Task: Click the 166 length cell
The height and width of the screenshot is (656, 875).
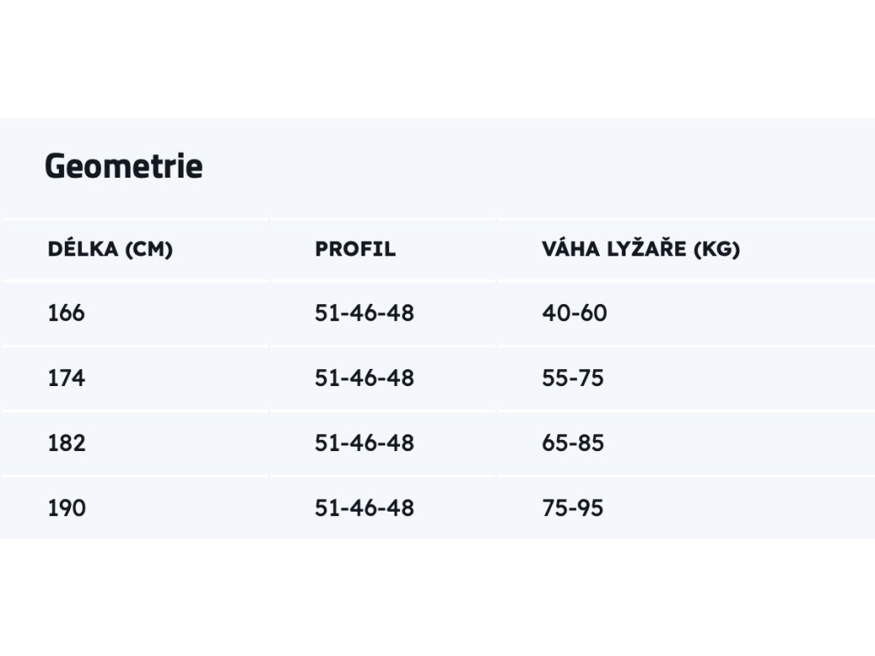Action: [67, 313]
